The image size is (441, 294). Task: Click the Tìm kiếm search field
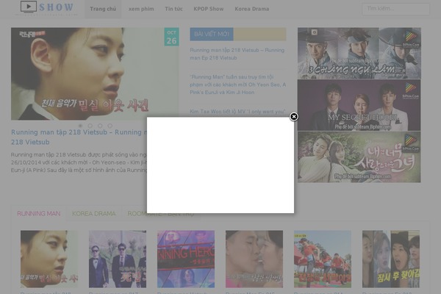(x=395, y=9)
